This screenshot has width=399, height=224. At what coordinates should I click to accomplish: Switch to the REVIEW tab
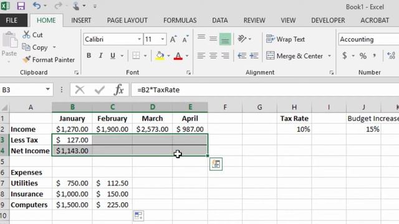(254, 21)
